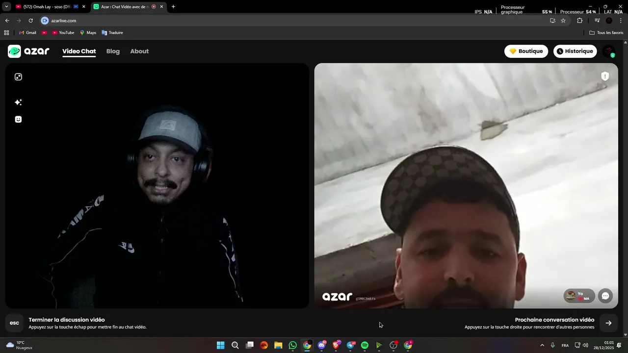Show hidden system tray icons
Screen dimensions: 628x353
[542, 345]
